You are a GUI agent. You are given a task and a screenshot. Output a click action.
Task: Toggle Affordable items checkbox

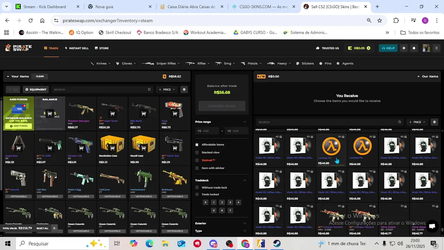(197, 144)
